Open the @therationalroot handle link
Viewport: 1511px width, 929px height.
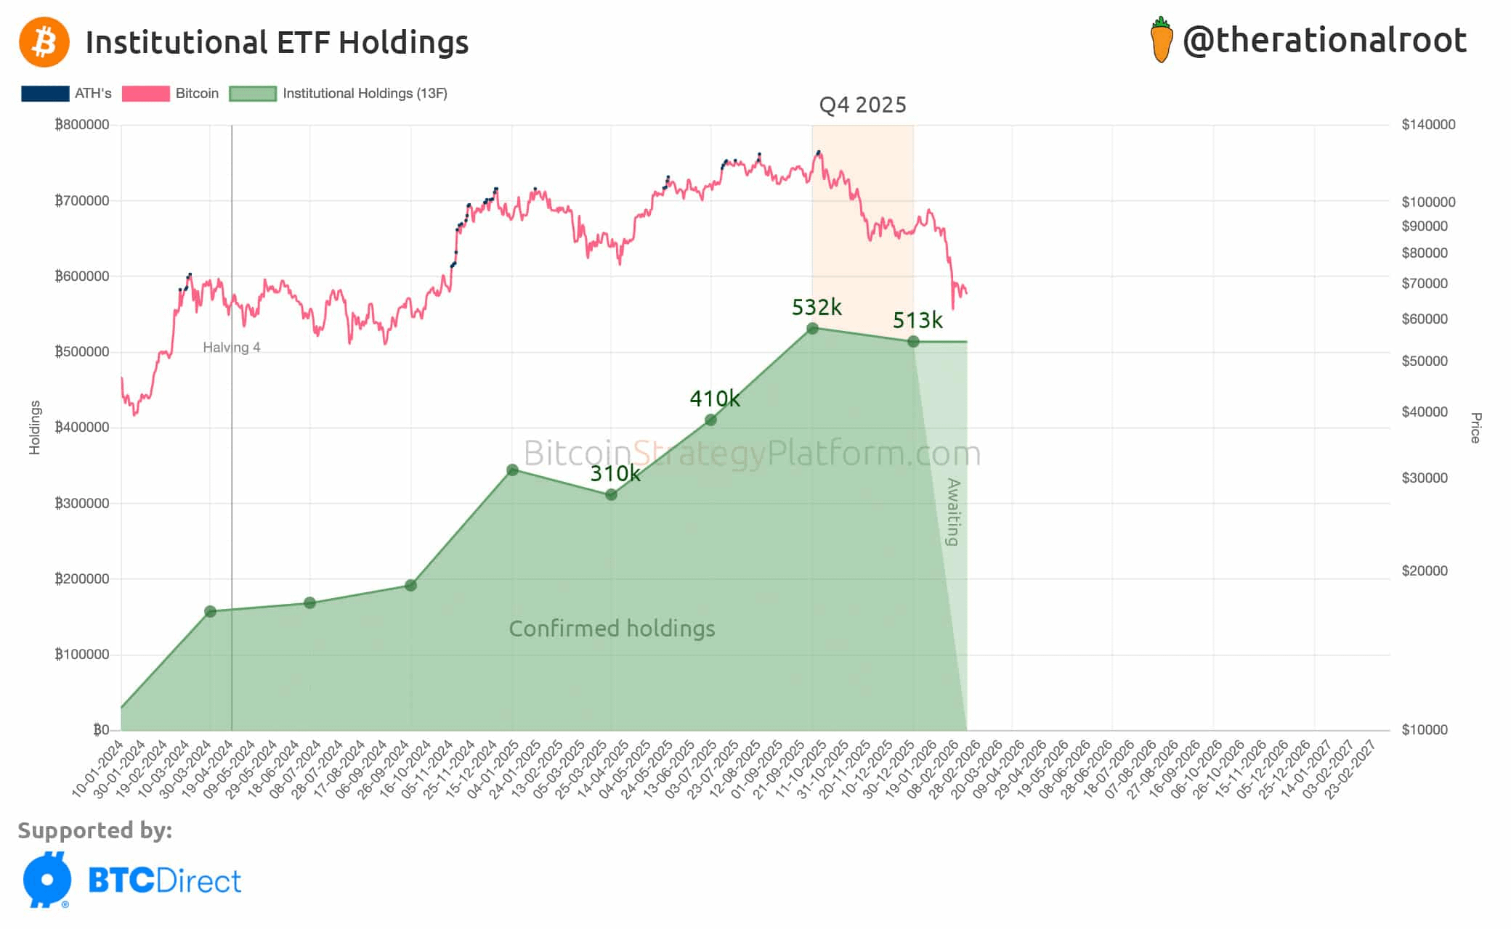click(1324, 41)
